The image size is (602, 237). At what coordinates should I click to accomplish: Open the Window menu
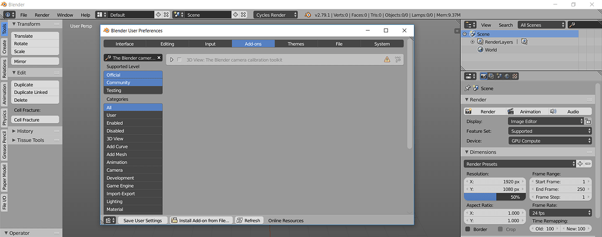pyautogui.click(x=65, y=15)
